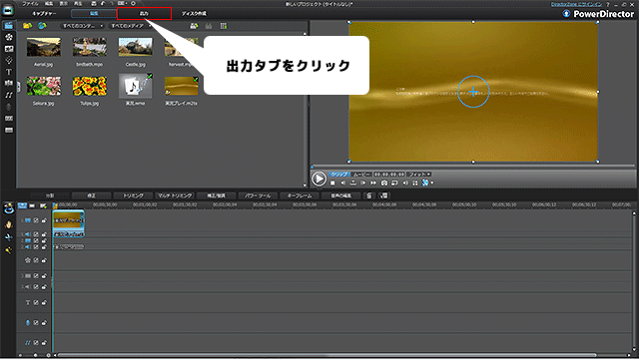Click the scissors Magic Cut tool icon
Image resolution: width=639 pixels, height=359 pixels.
tap(9, 237)
